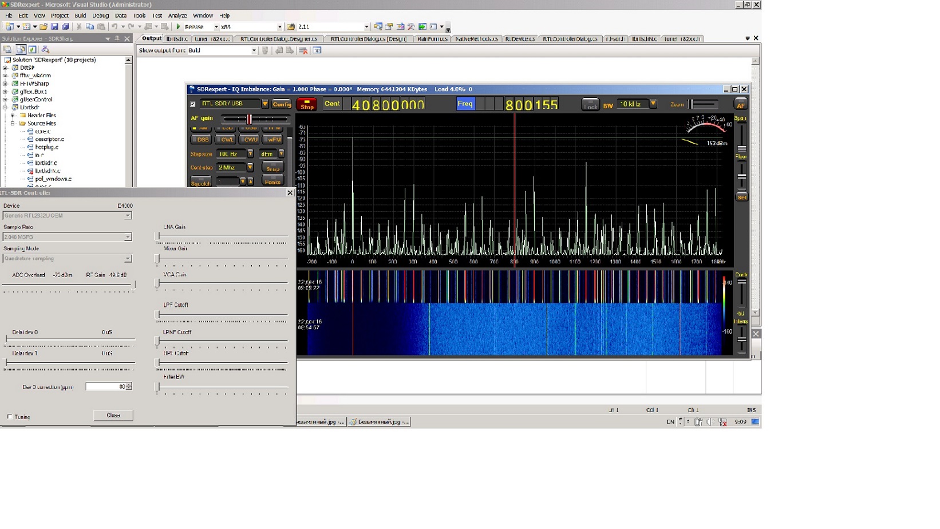Click the Zoom slider in SDRexpert
This screenshot has width=940, height=529.
[703, 104]
